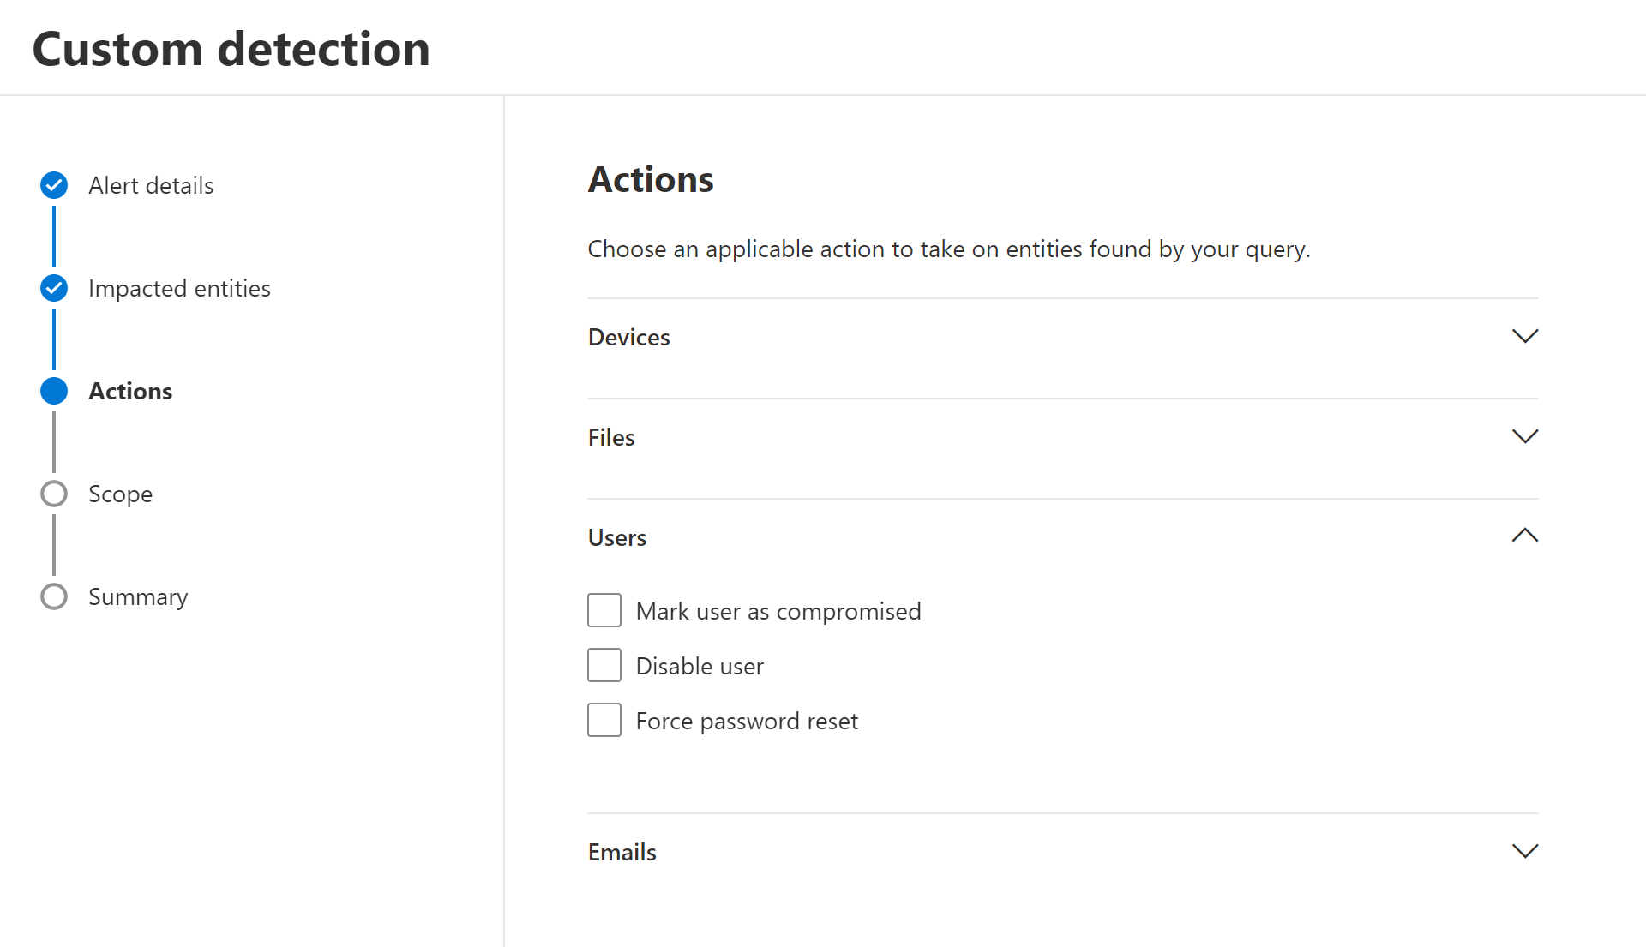Jump to the Scope step label
This screenshot has height=947, width=1646.
click(x=120, y=494)
